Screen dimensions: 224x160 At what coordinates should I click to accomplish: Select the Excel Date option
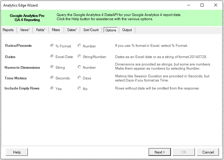pyautogui.click(x=52, y=56)
